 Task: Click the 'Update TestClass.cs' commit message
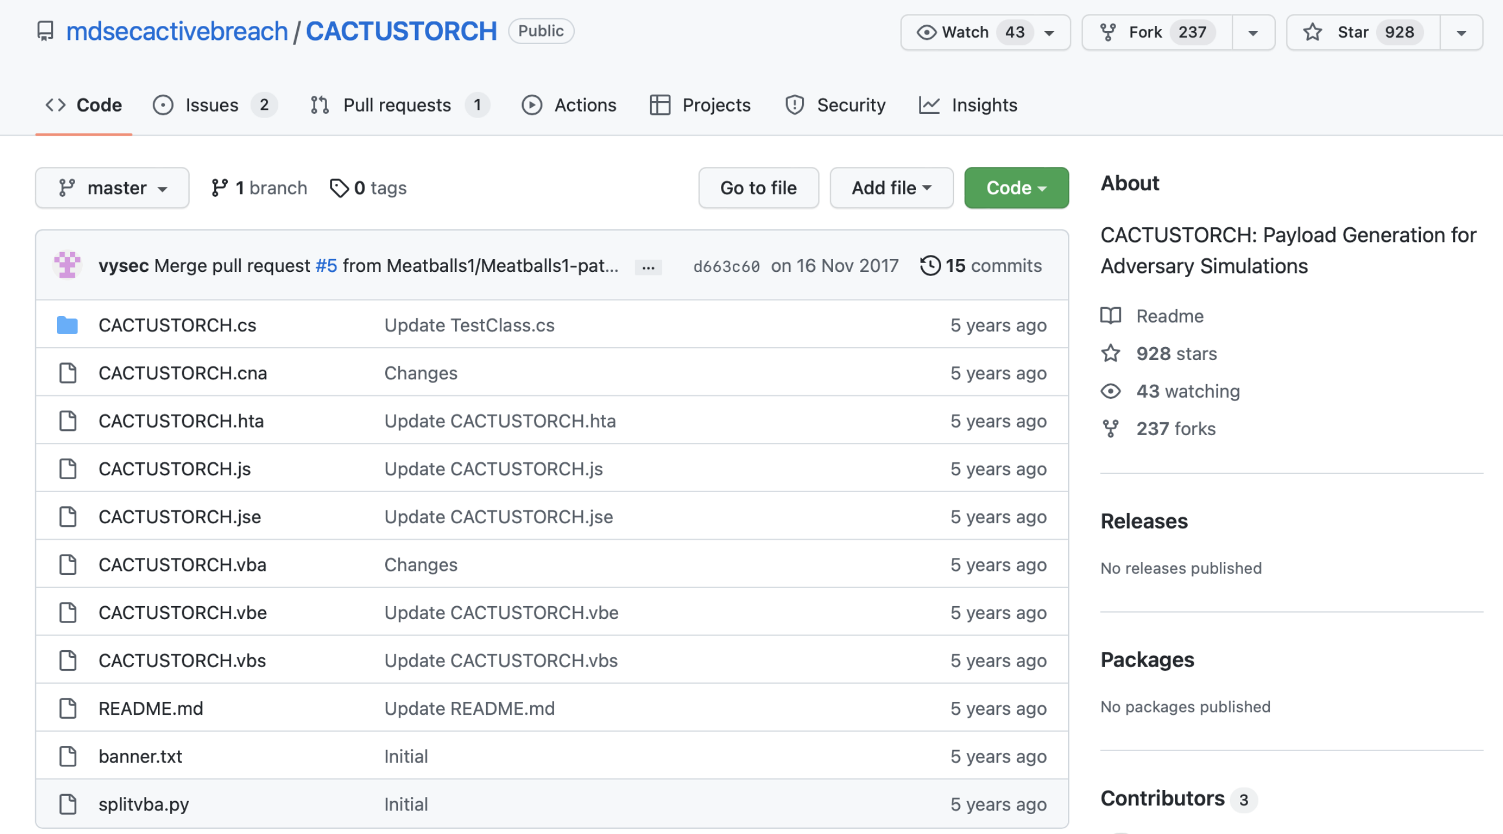point(469,325)
